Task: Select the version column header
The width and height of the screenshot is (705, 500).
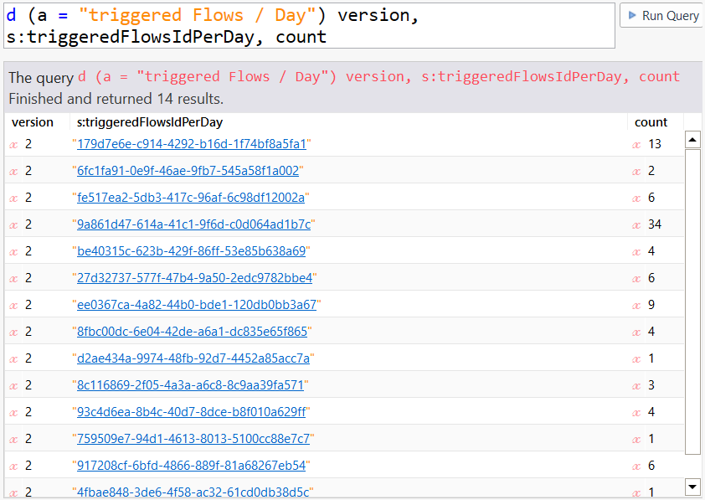Action: click(33, 122)
